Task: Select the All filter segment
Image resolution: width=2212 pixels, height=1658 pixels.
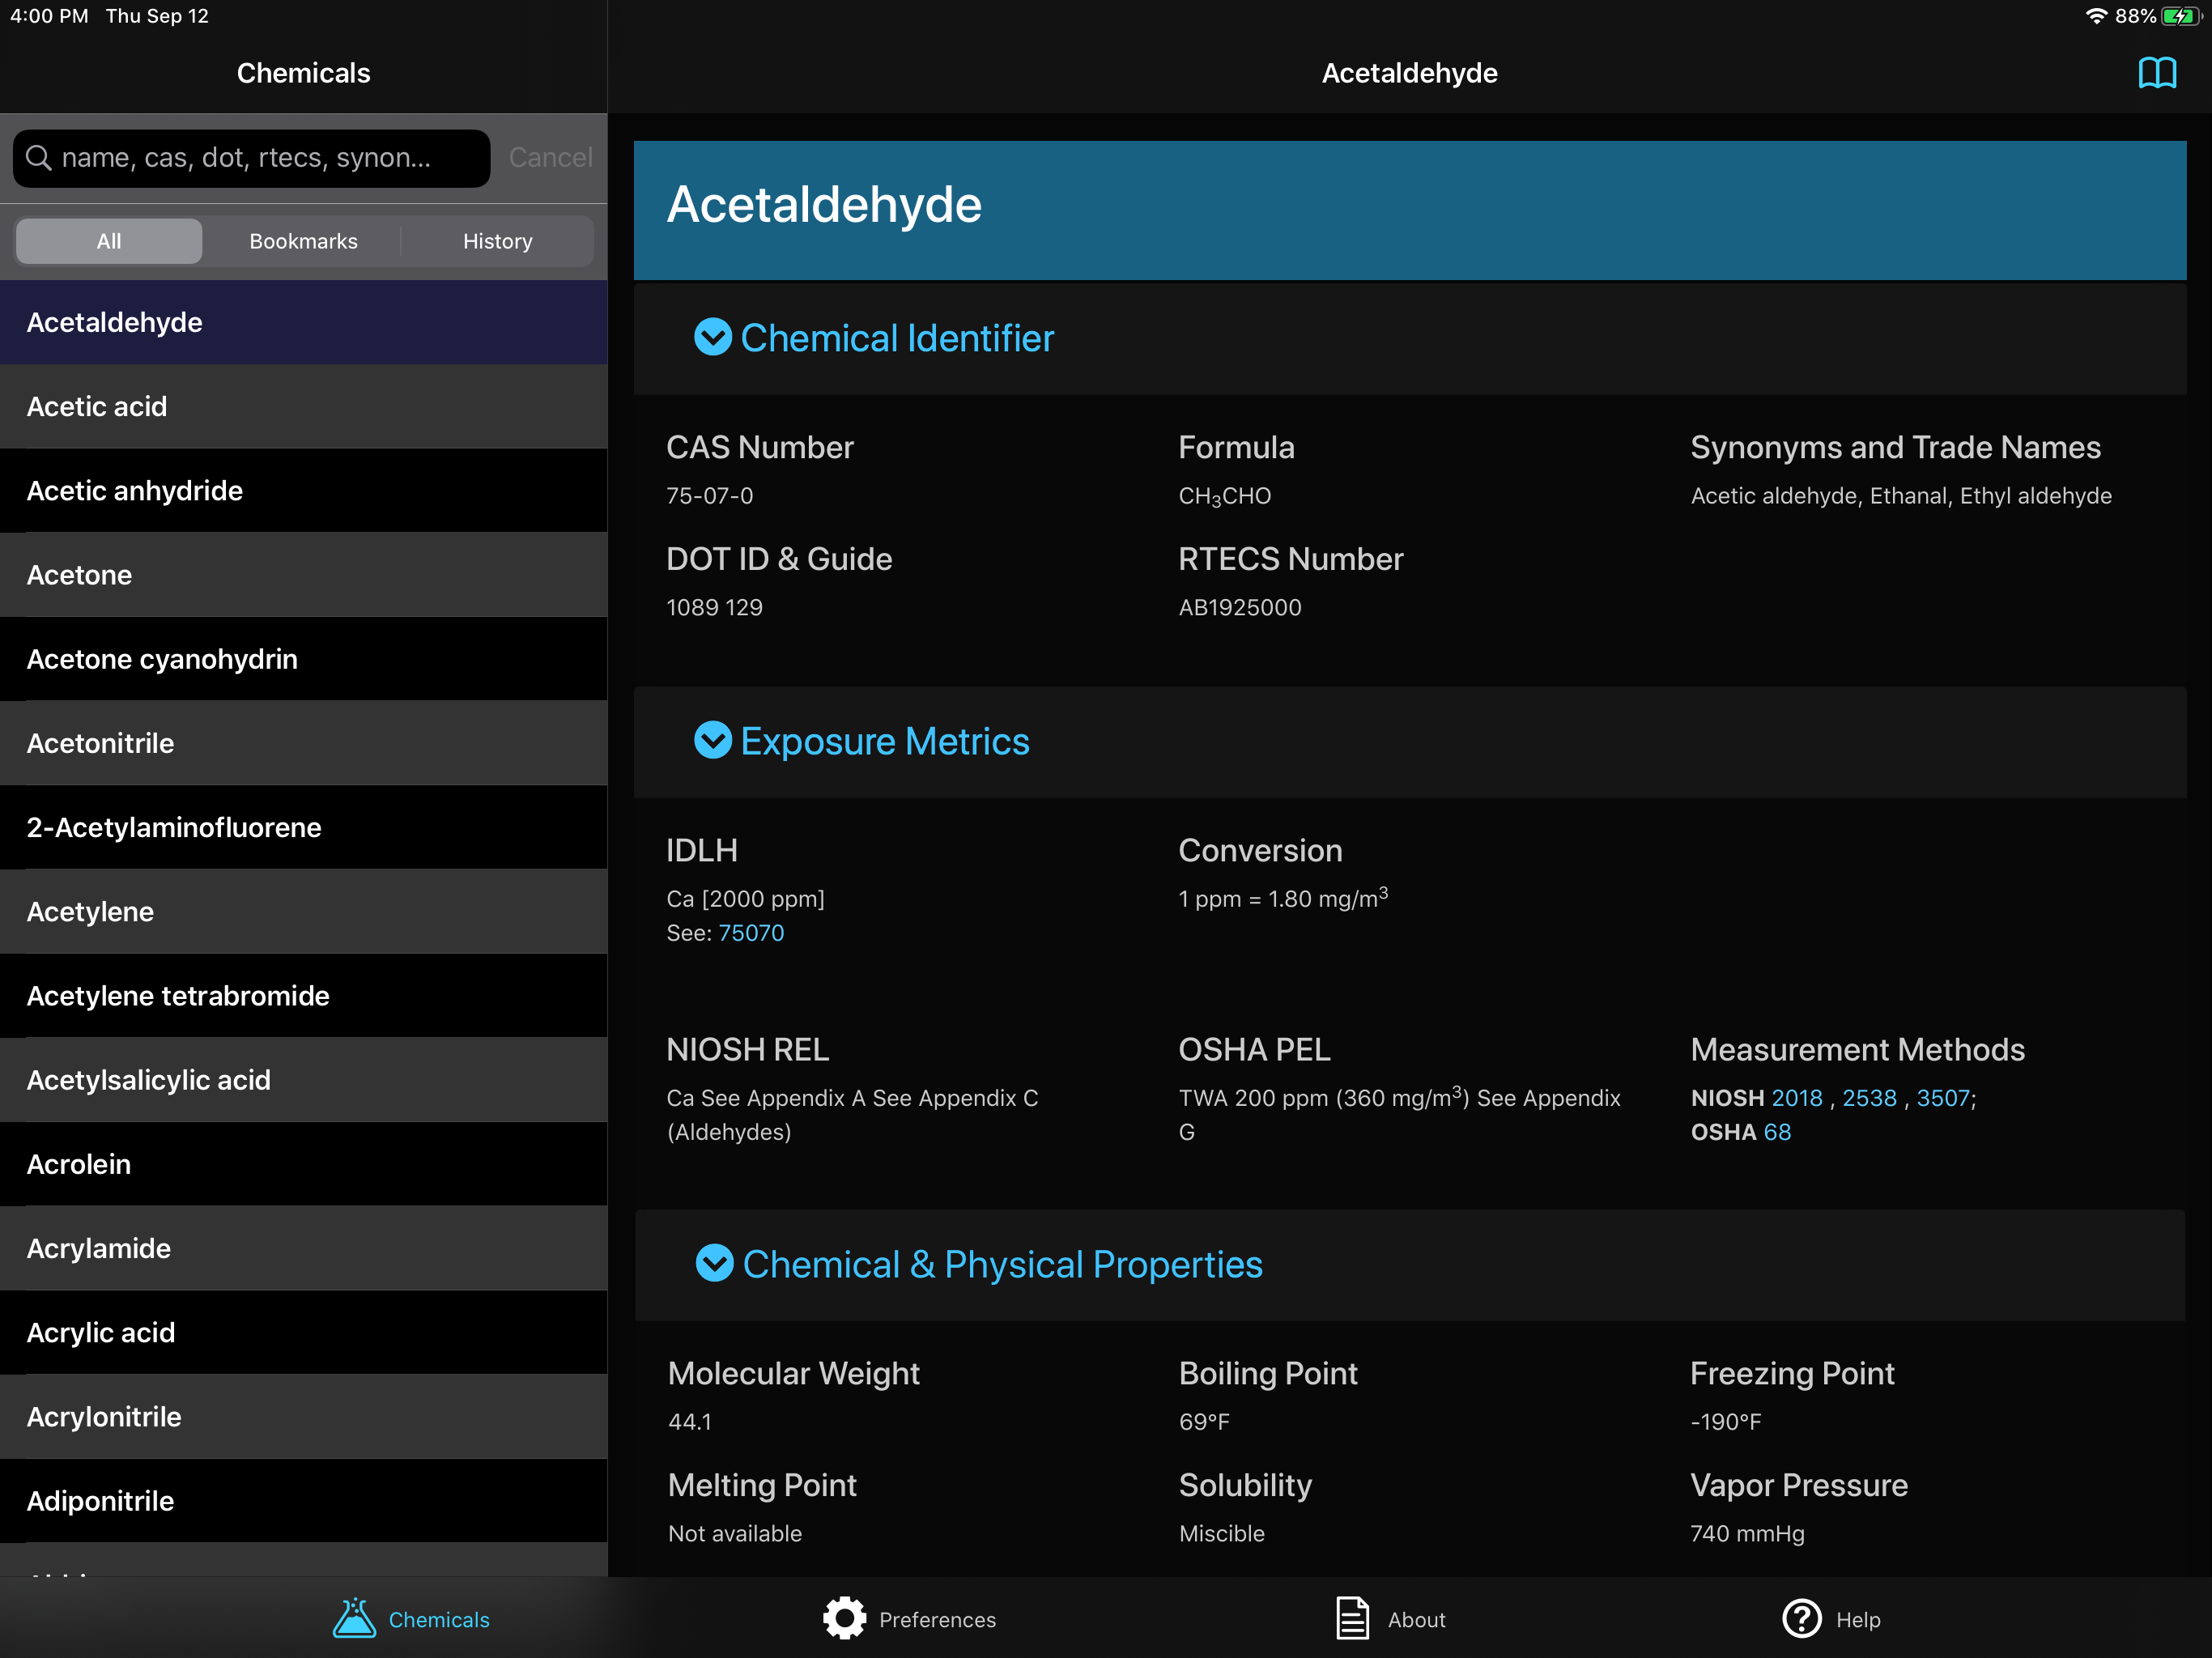Action: [x=109, y=241]
